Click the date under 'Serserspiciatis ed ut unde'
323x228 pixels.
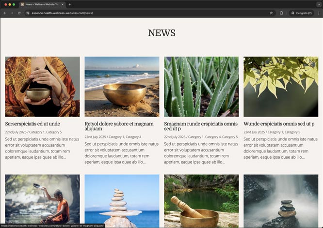coord(16,132)
